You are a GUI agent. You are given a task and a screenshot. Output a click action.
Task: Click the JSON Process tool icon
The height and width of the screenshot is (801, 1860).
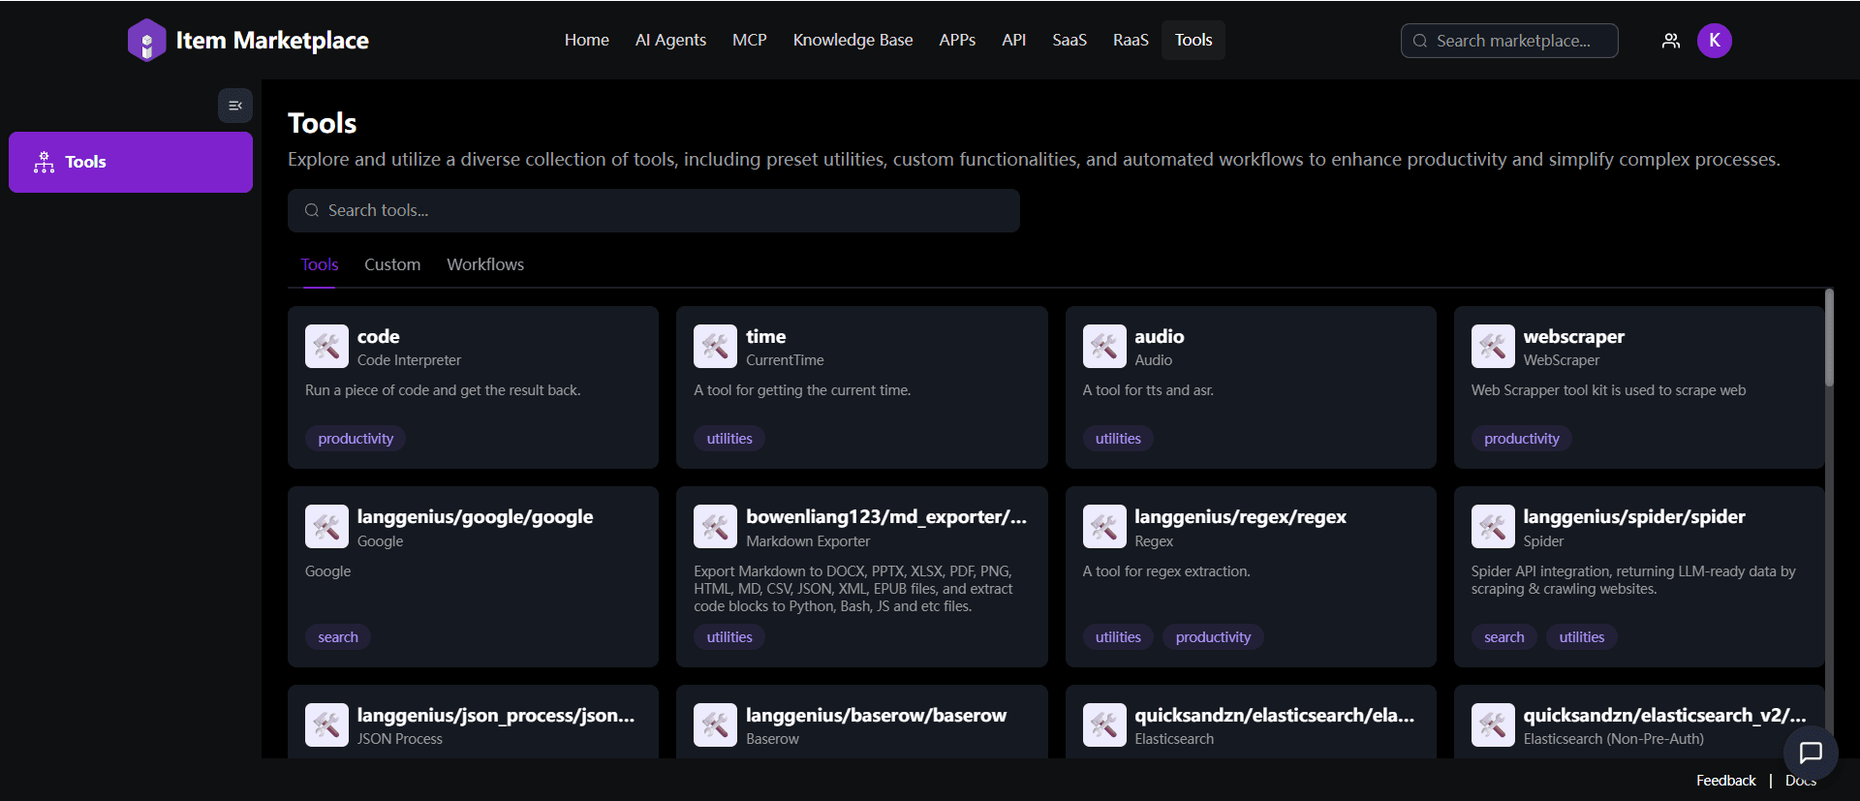[x=326, y=724]
